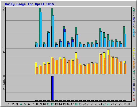Click green day 26 on the x-axis
Screen dimensions: 137x107
click(x=108, y=104)
